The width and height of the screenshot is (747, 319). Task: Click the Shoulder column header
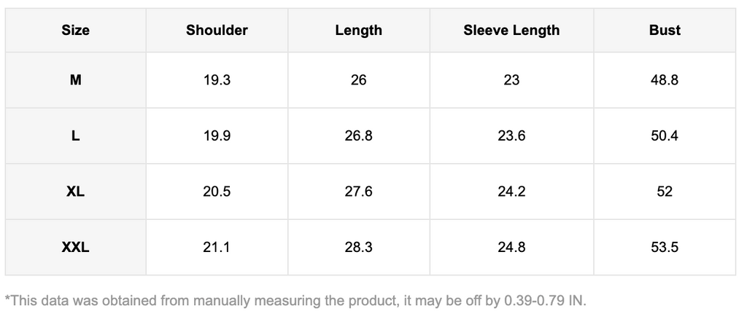217,31
